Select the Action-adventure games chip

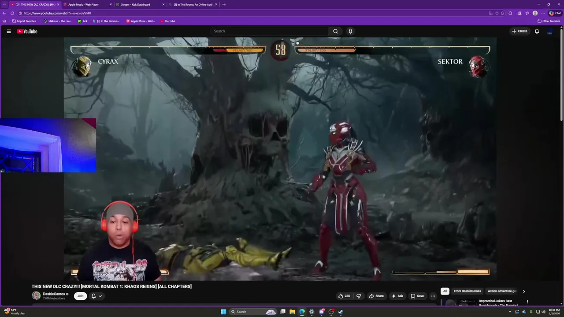[x=502, y=291]
